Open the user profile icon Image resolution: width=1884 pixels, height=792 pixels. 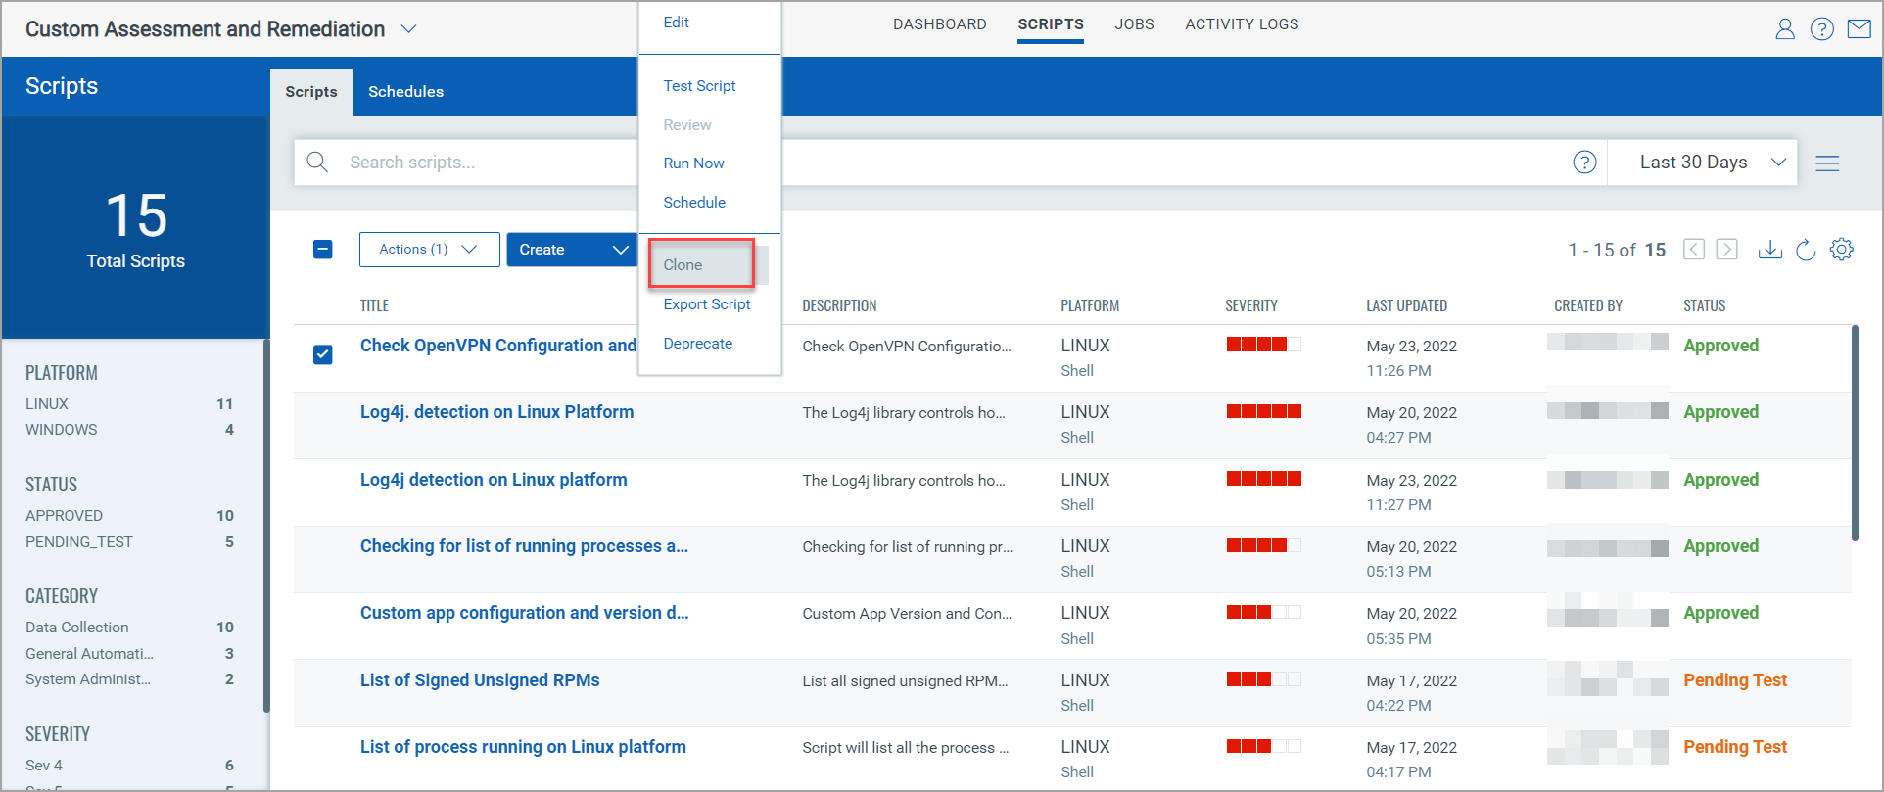pyautogui.click(x=1784, y=29)
